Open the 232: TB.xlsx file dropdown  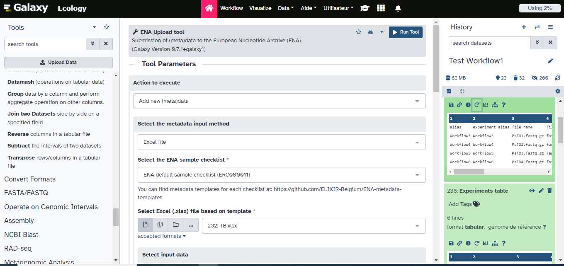[x=314, y=226]
